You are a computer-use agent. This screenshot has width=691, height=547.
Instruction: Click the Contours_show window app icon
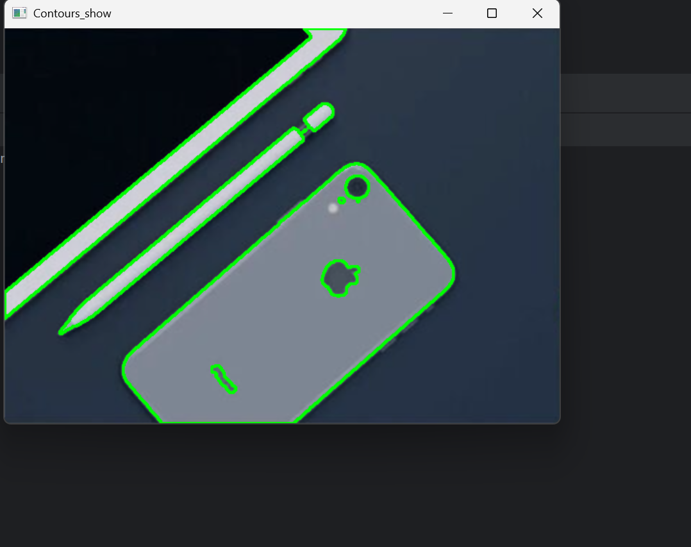point(19,13)
